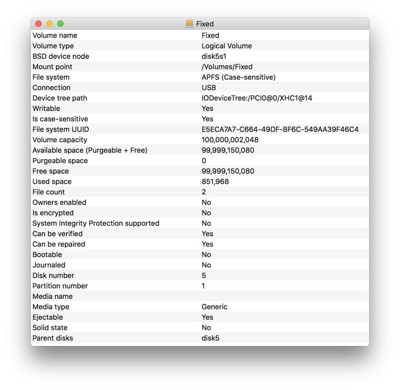Select the BSD device node value disk5s1
Viewport: 400px width, 390px height.
[217, 56]
